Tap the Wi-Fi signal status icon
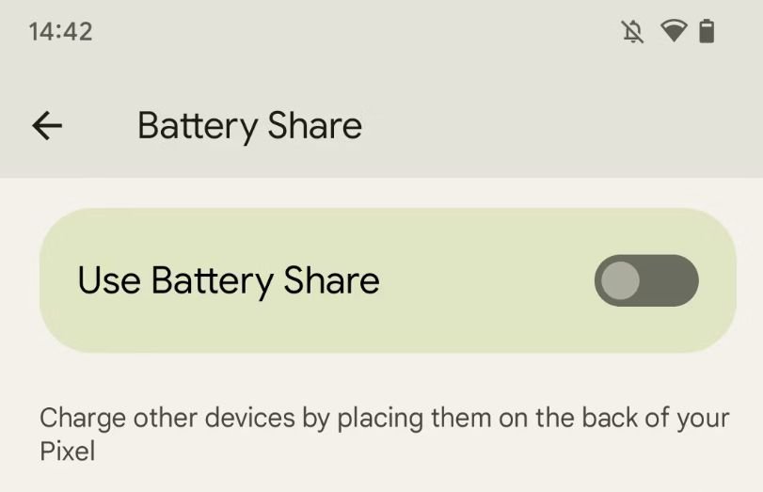 click(x=674, y=32)
